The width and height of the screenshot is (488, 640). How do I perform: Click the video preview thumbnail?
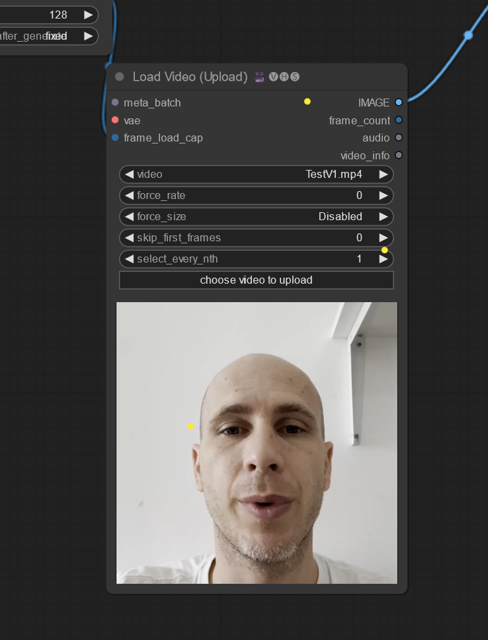[x=257, y=443]
